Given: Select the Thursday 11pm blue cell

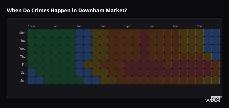Looking at the screenshot, I should (216, 57).
